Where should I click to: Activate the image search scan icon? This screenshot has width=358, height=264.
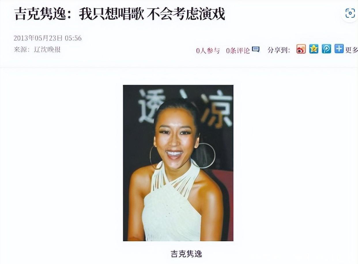pyautogui.click(x=350, y=13)
